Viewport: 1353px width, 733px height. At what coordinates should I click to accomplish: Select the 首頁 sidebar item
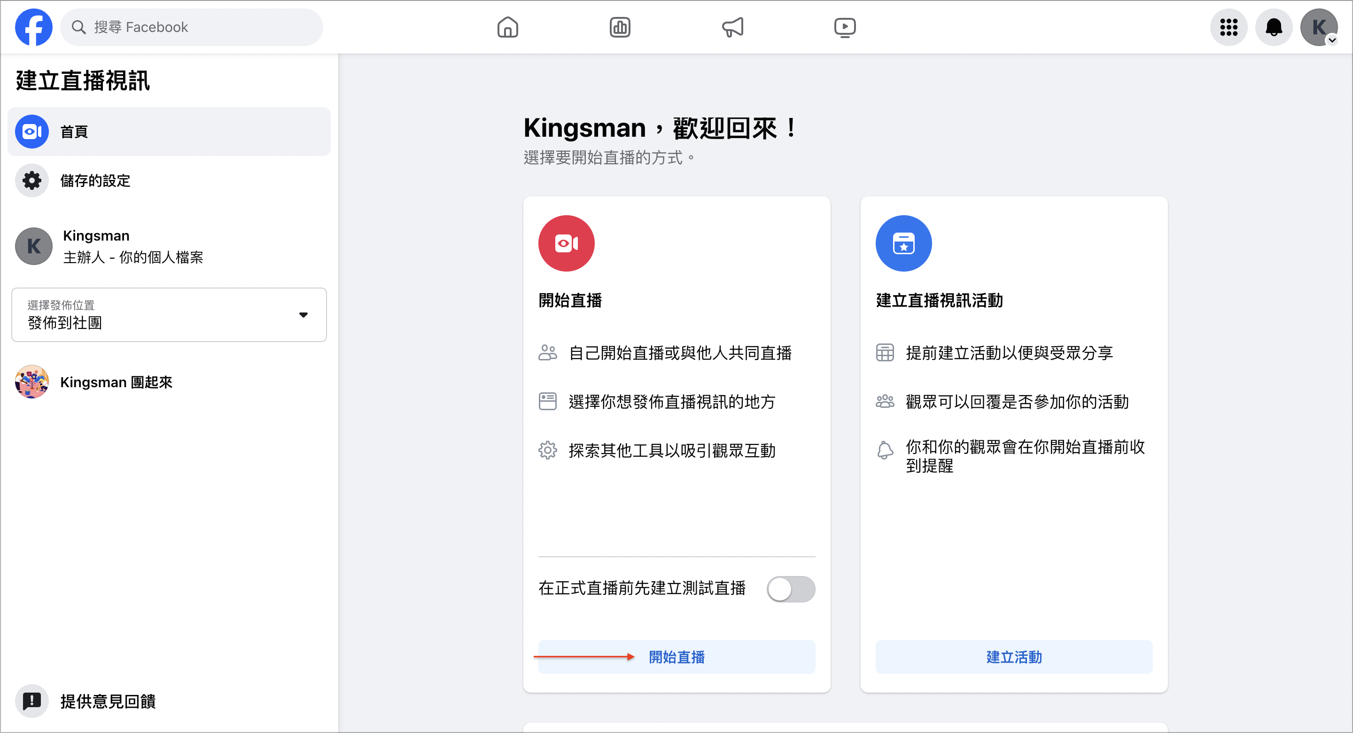tap(169, 132)
